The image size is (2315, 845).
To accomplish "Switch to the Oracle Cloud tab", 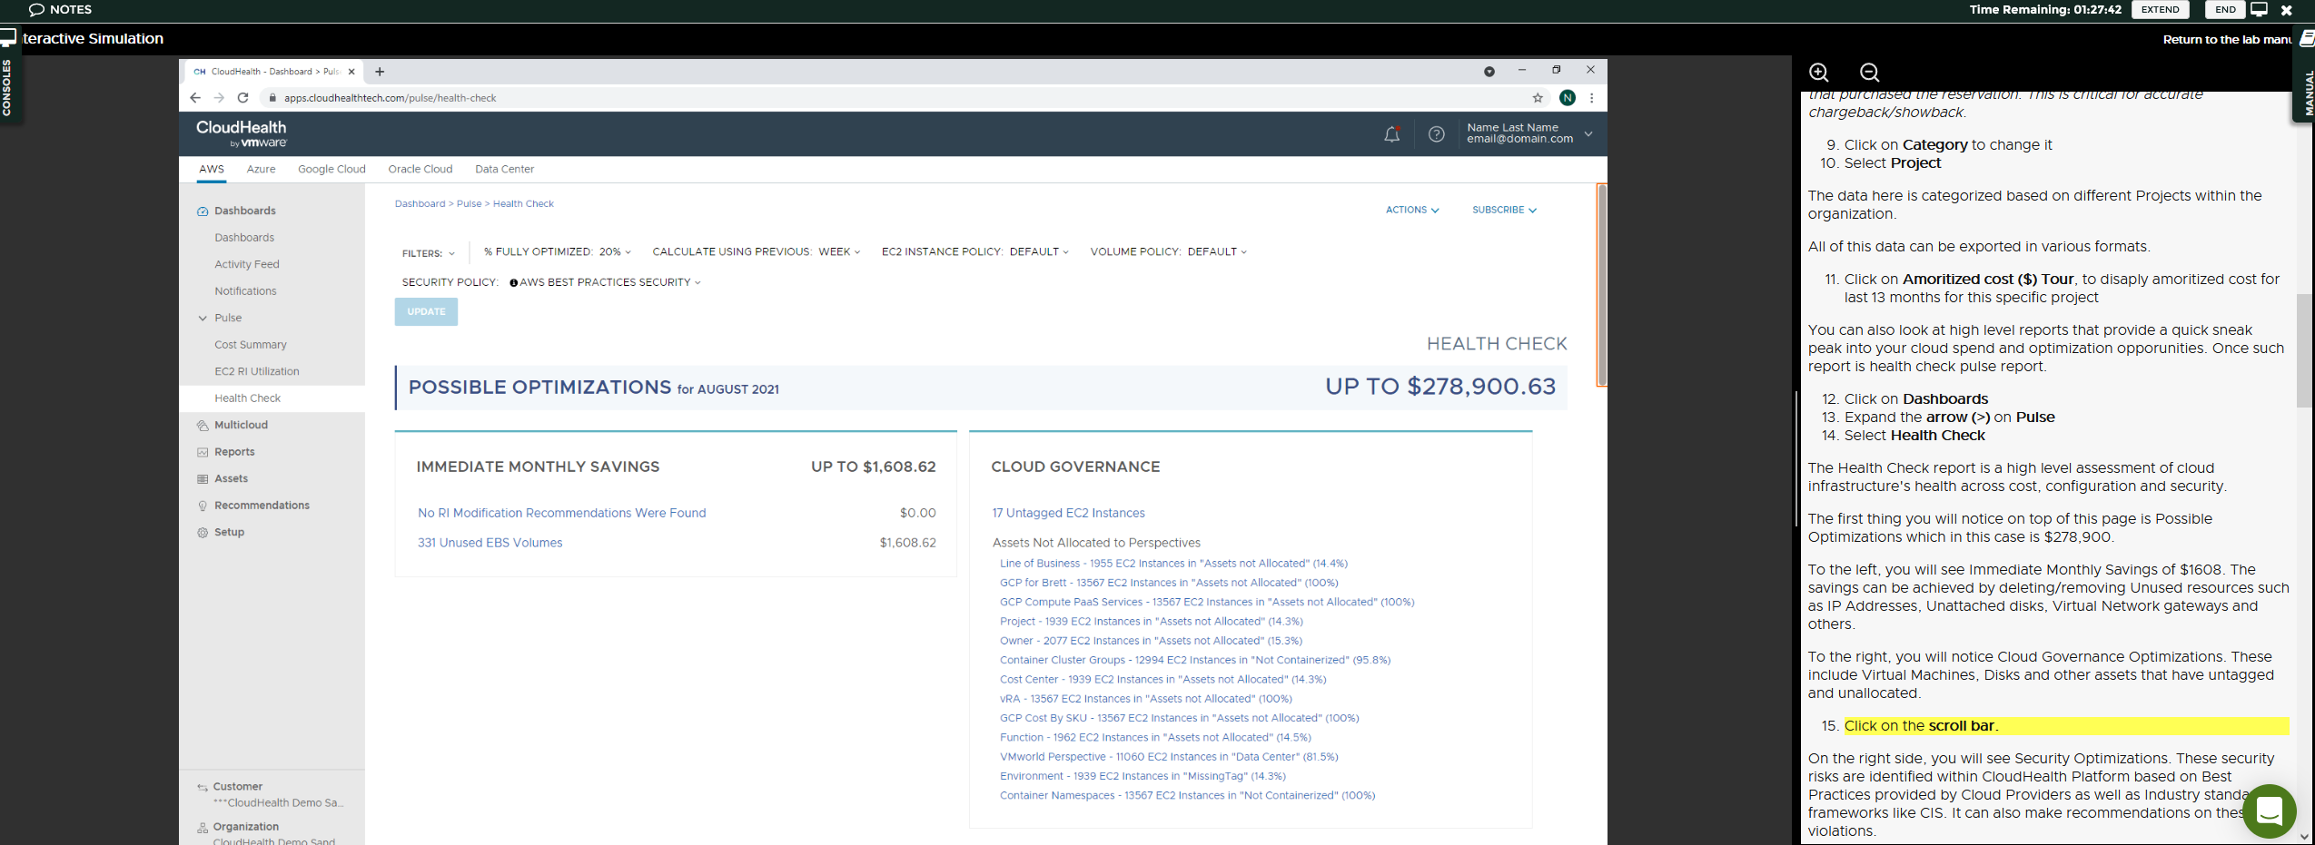I will (x=420, y=170).
